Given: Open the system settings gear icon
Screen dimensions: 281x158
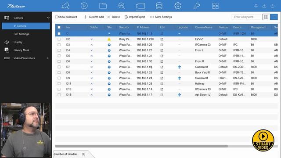Looking at the screenshot, I should pos(178,6).
